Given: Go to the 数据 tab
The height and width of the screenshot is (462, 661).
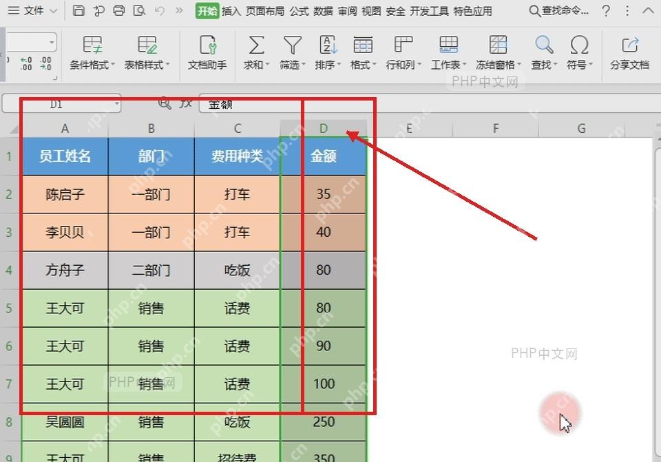Looking at the screenshot, I should point(323,10).
